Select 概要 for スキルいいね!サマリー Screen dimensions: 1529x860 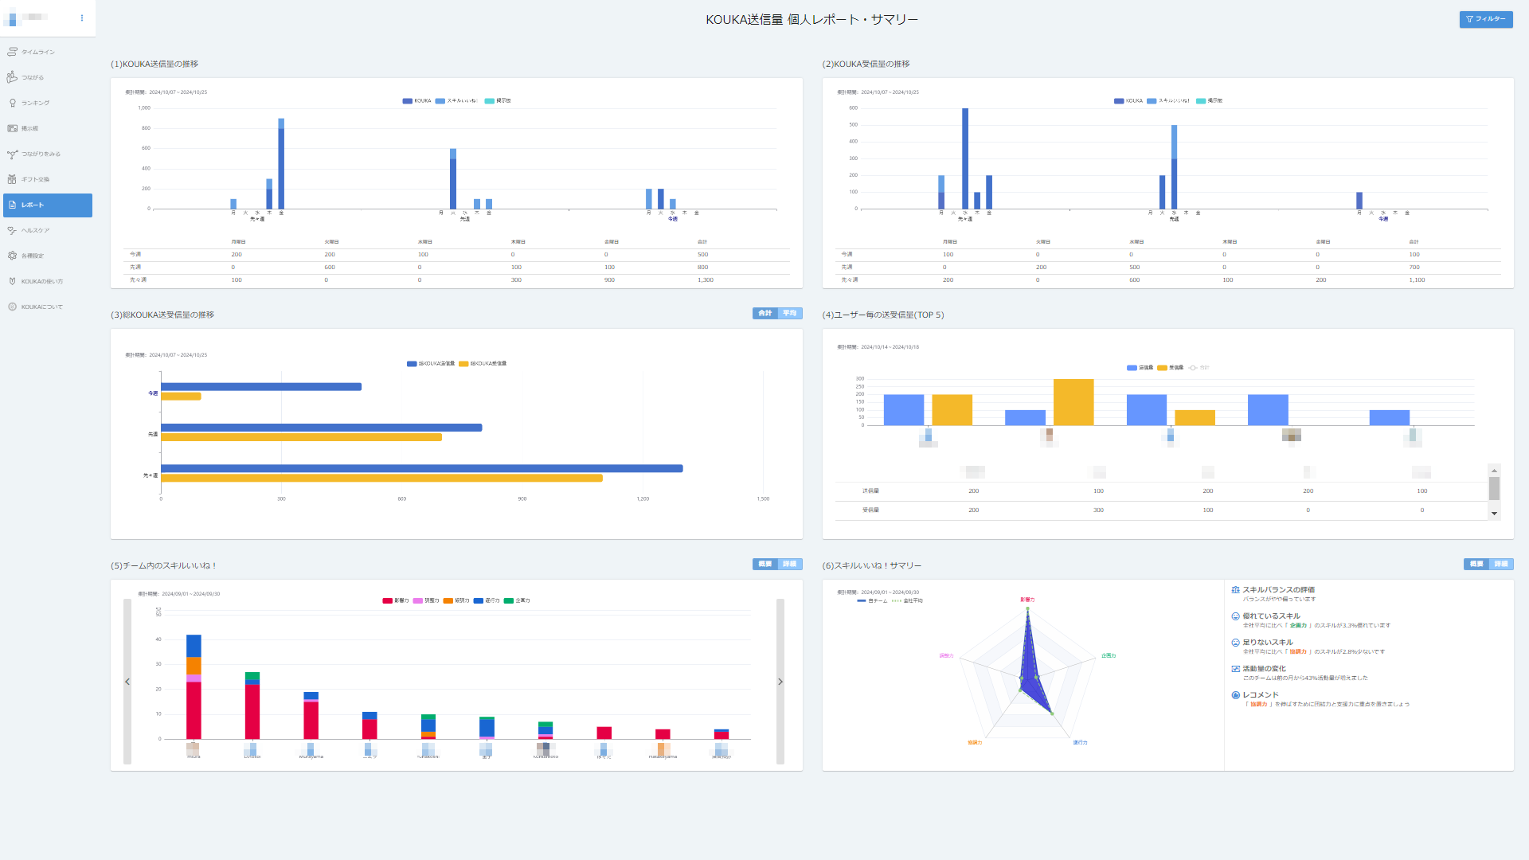pos(1476,564)
